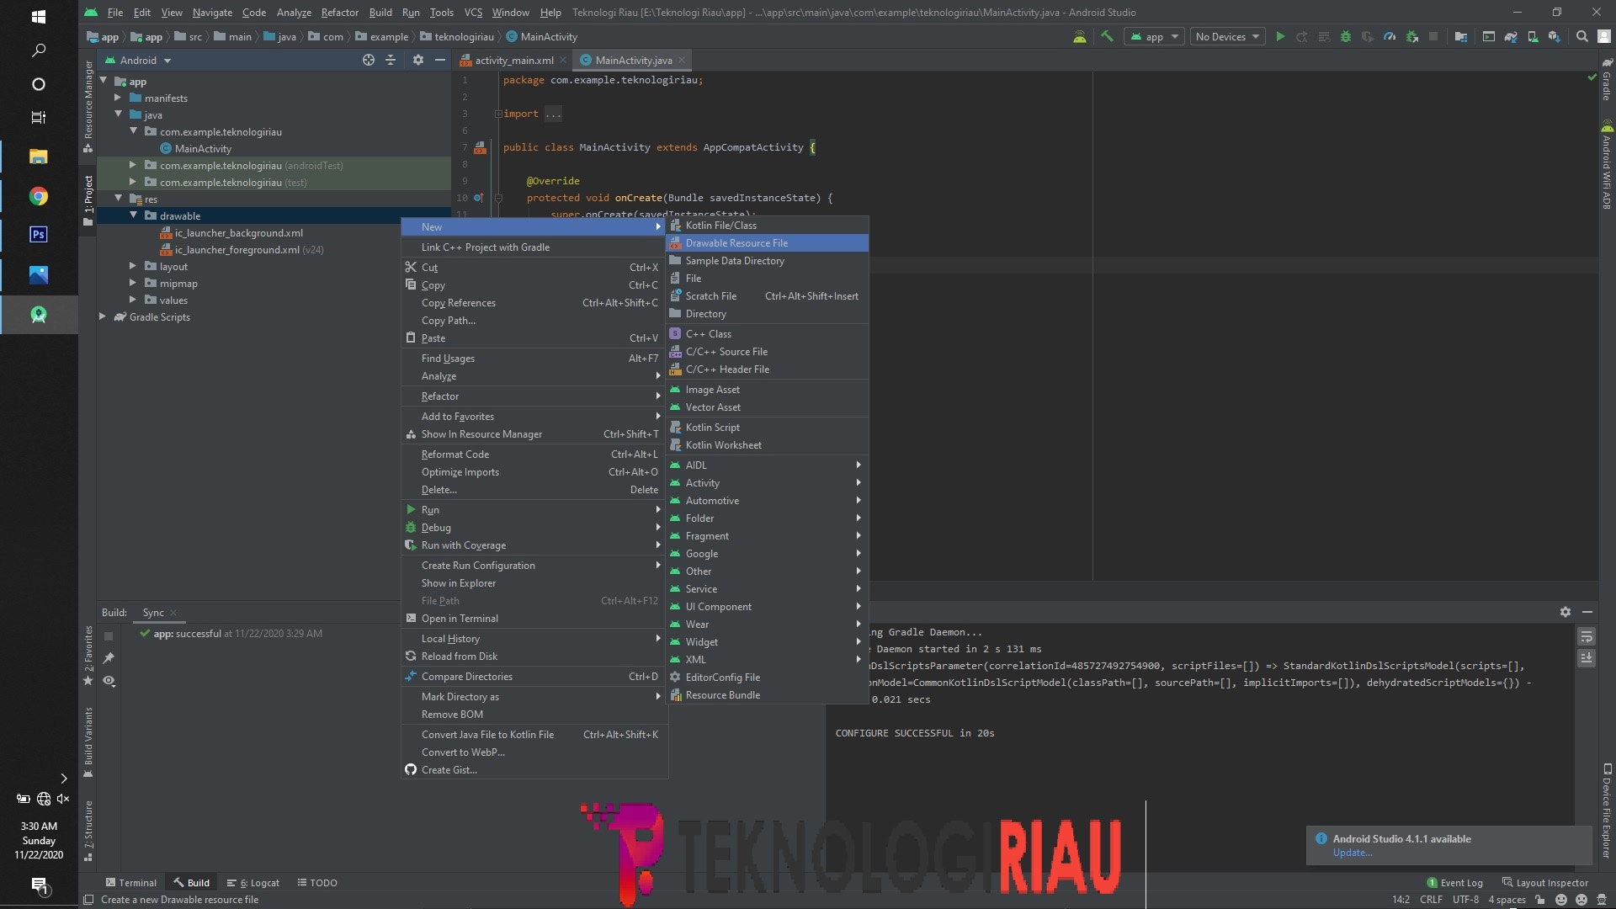Open Project panel settings gear
Image resolution: width=1616 pixels, height=909 pixels.
418,60
